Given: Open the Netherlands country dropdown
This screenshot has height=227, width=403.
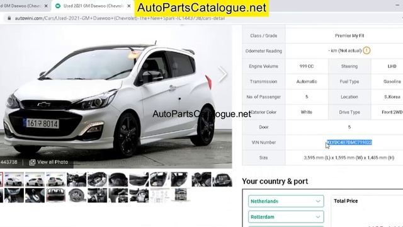Looking at the screenshot, I should pyautogui.click(x=286, y=201).
